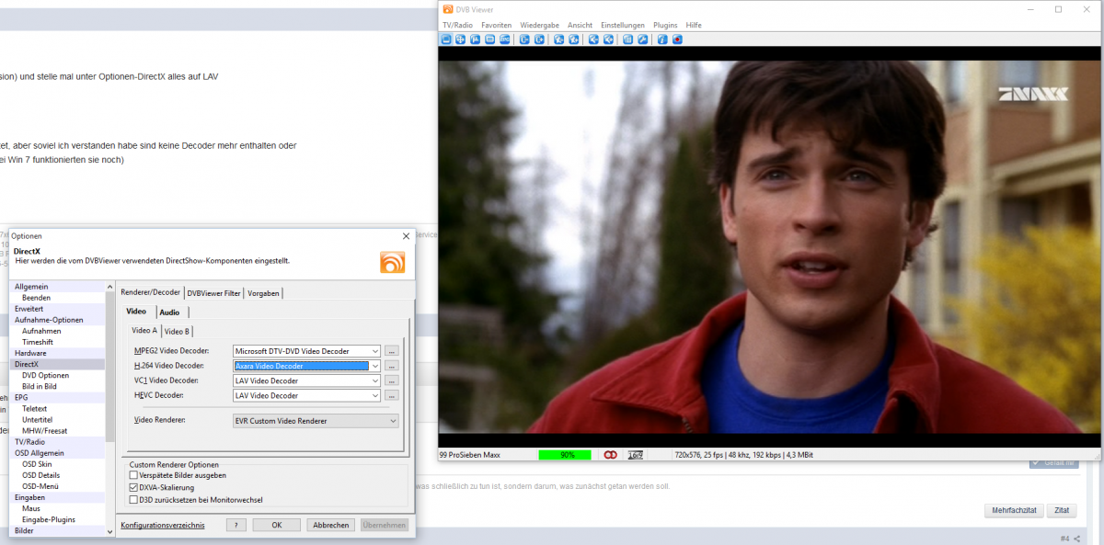The width and height of the screenshot is (1104, 545).
Task: Click the green 90% signal level bar
Action: pos(564,455)
